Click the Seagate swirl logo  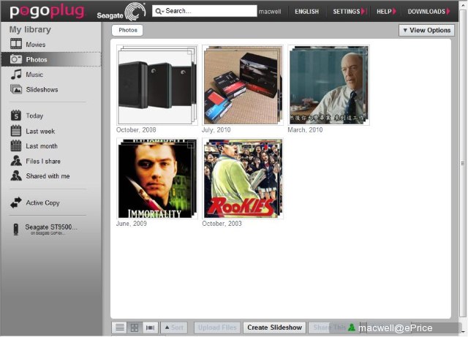(x=135, y=12)
